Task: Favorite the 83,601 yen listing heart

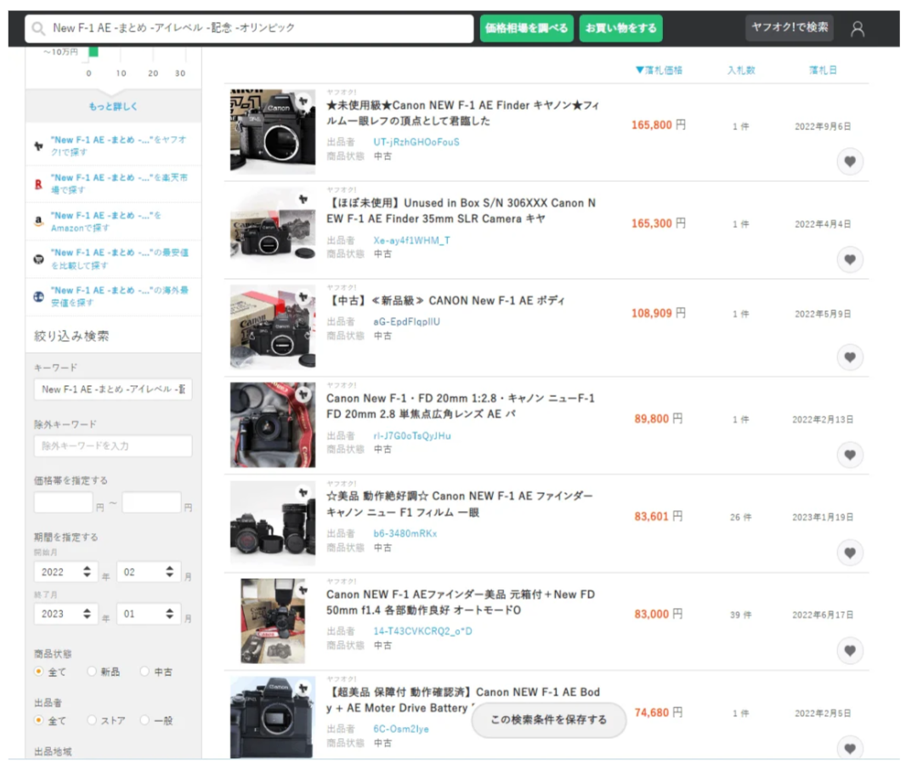Action: [x=849, y=552]
